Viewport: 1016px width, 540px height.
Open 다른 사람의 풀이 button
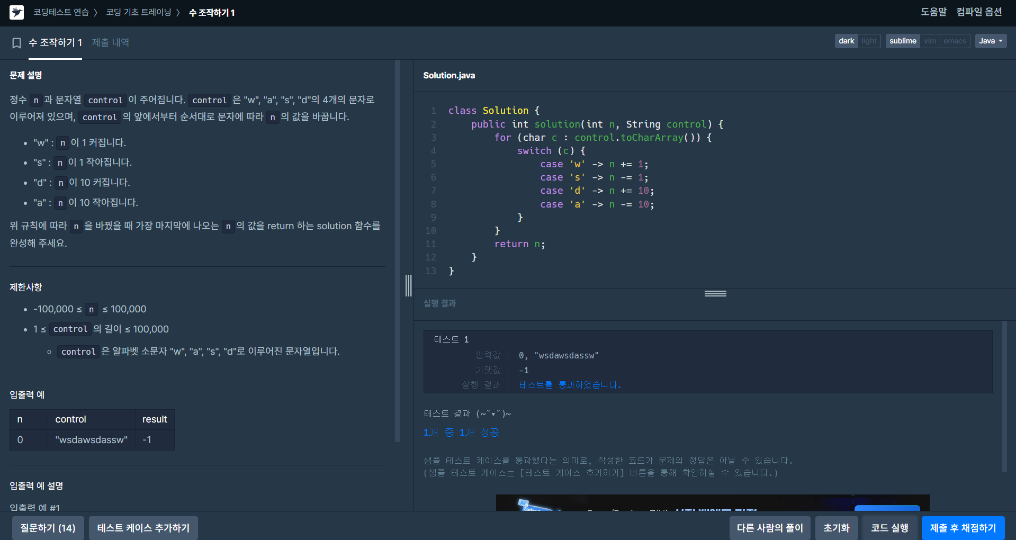click(770, 528)
